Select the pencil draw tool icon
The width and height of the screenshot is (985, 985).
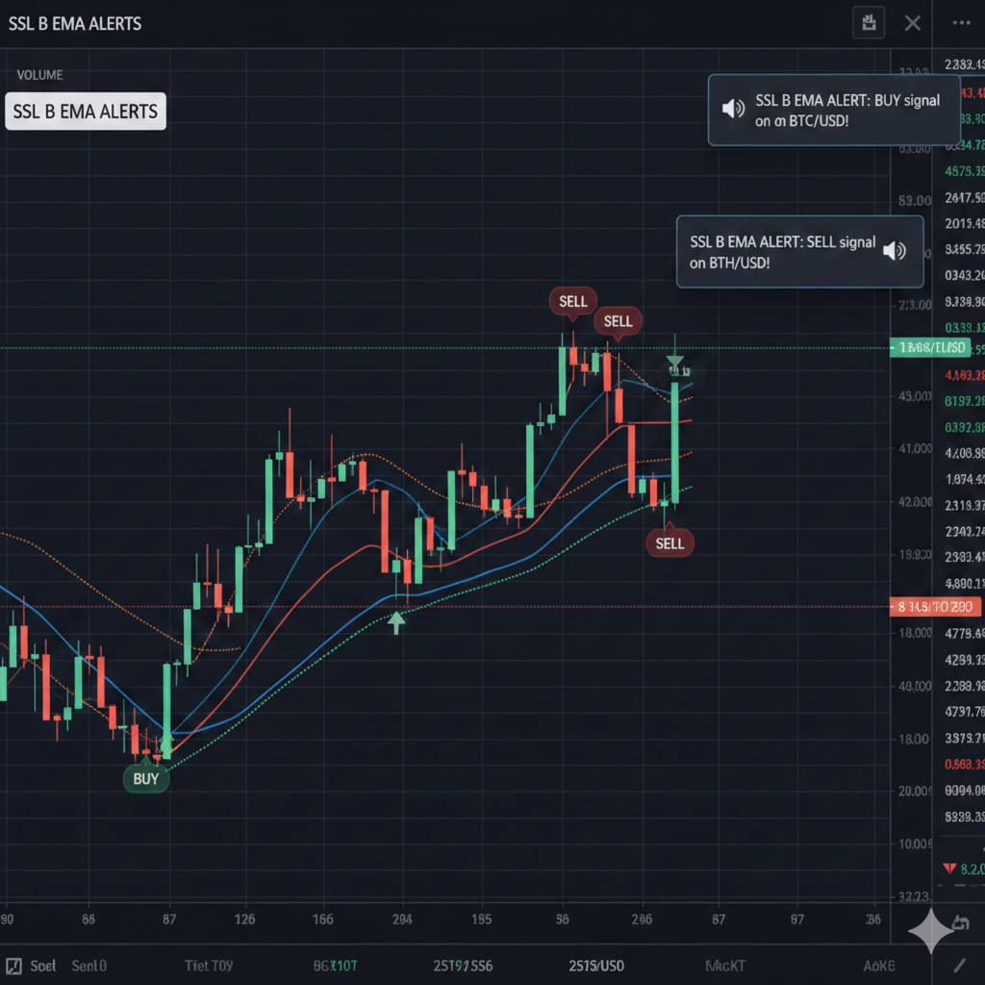[959, 965]
